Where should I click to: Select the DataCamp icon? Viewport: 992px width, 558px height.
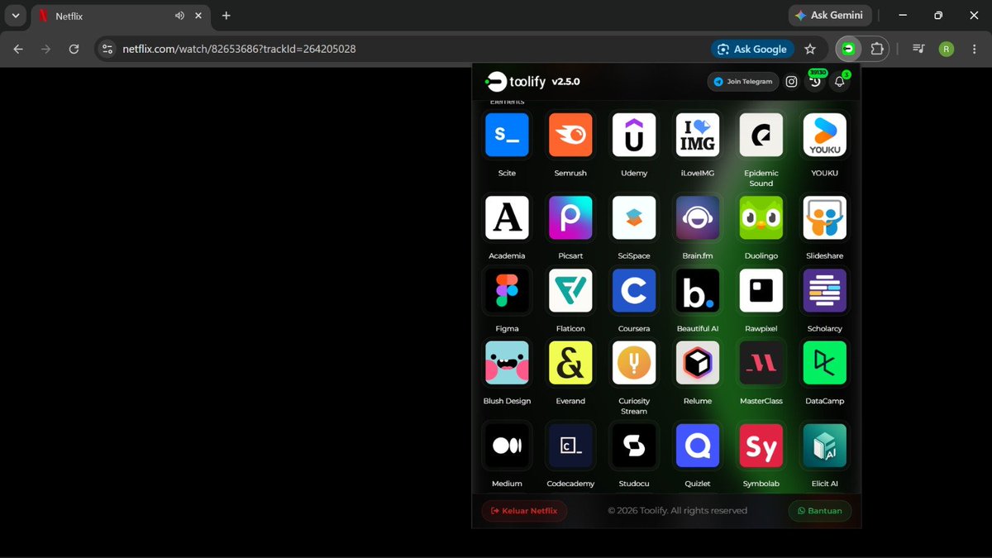point(825,363)
